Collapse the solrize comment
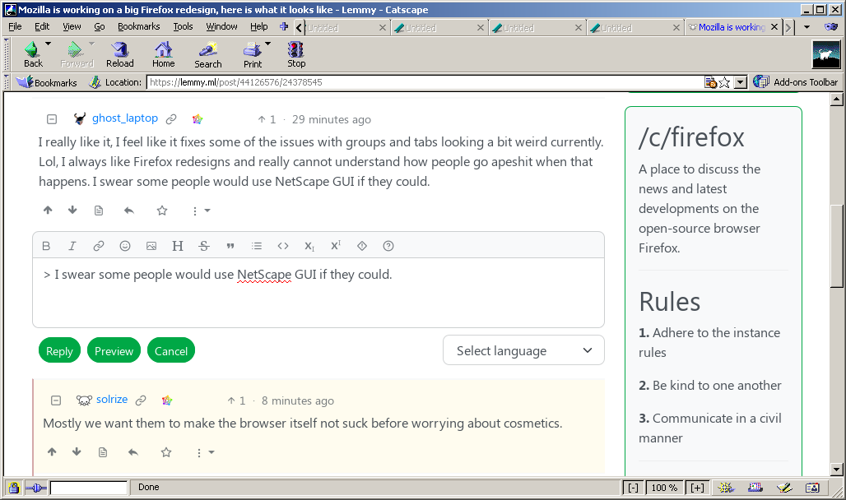The width and height of the screenshot is (846, 500). click(56, 400)
